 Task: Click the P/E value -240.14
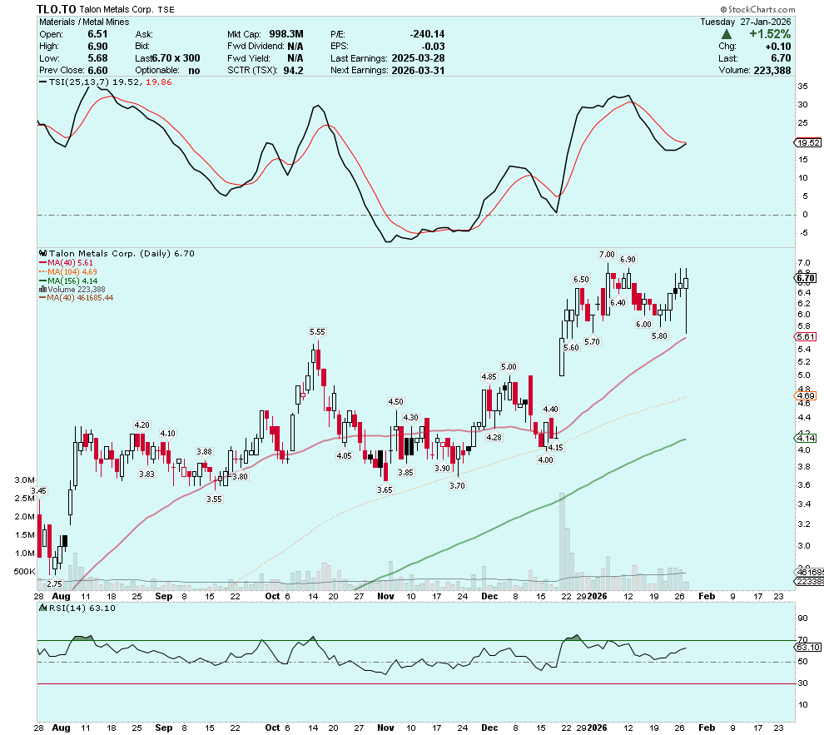pyautogui.click(x=427, y=34)
